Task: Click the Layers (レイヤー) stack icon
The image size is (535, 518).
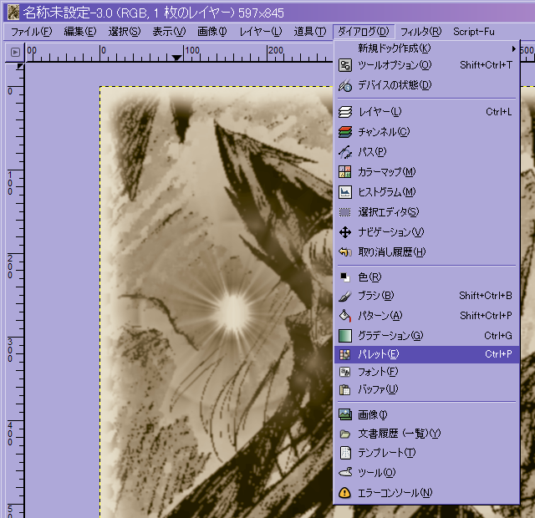Action: pos(345,112)
